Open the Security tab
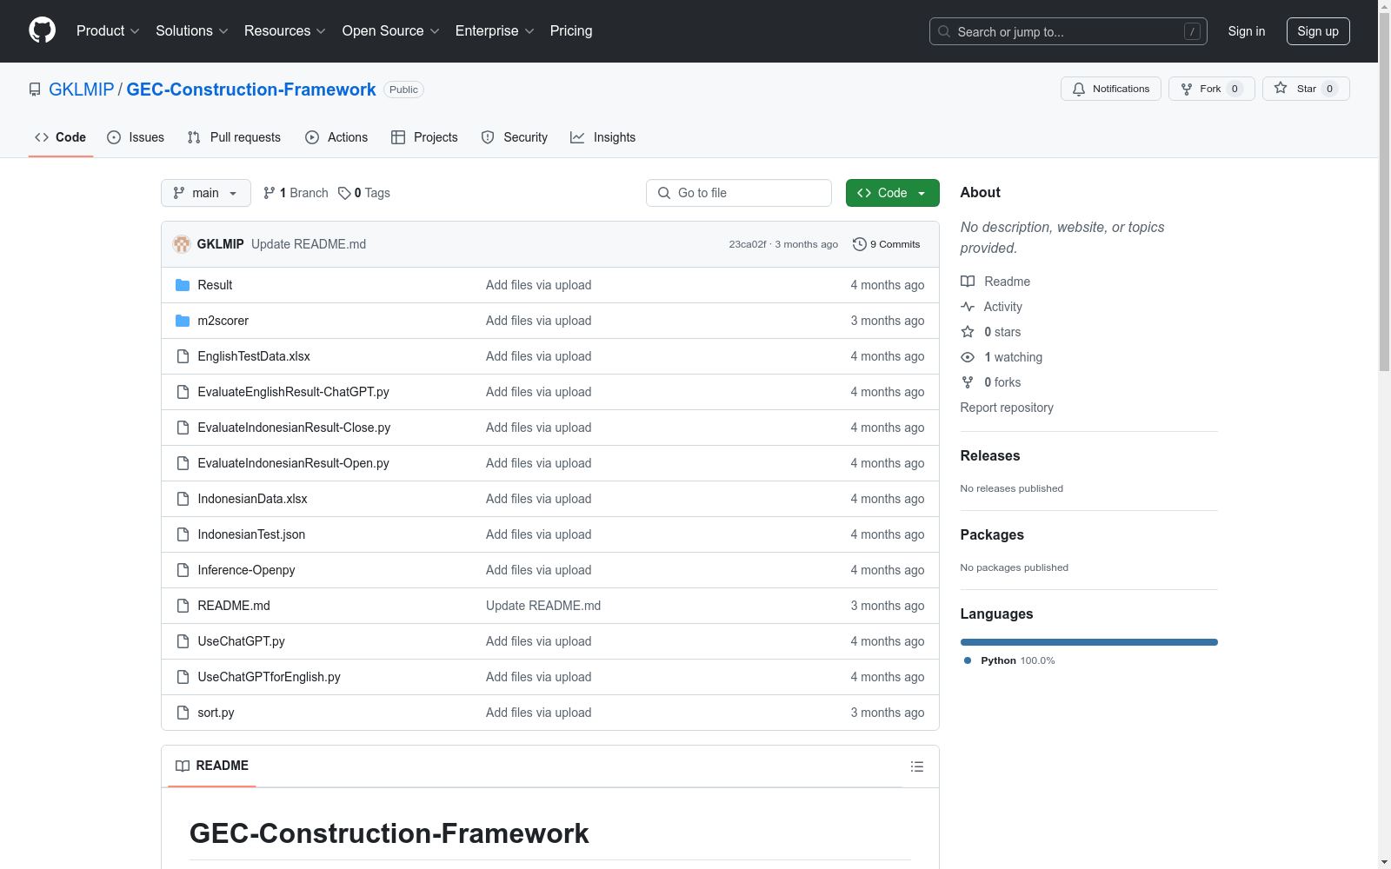This screenshot has height=869, width=1391. 515,137
